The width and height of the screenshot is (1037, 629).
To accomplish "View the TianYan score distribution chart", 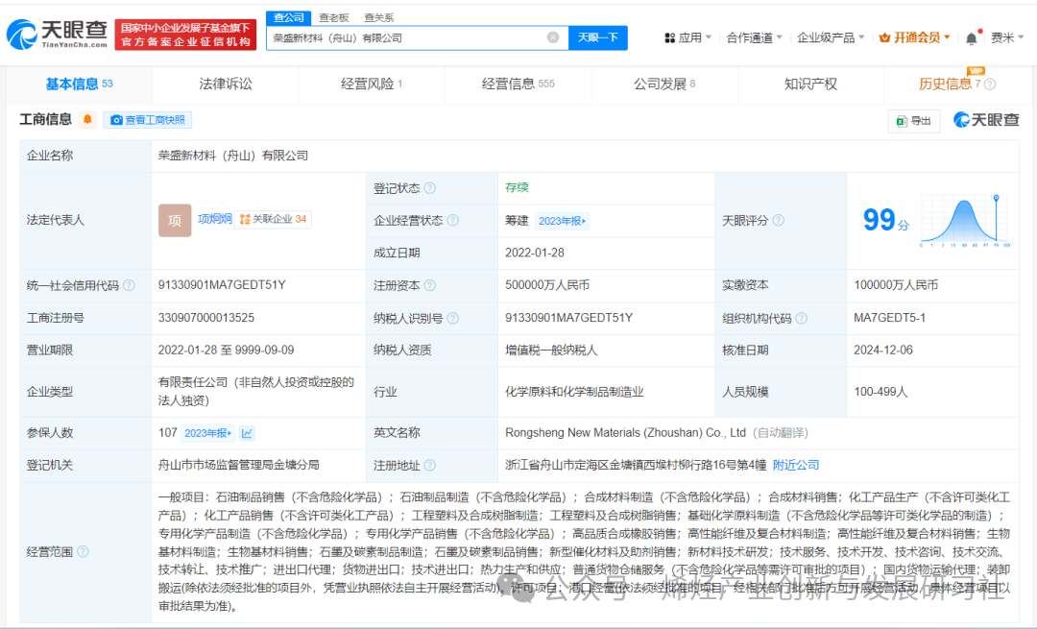I will click(x=965, y=220).
